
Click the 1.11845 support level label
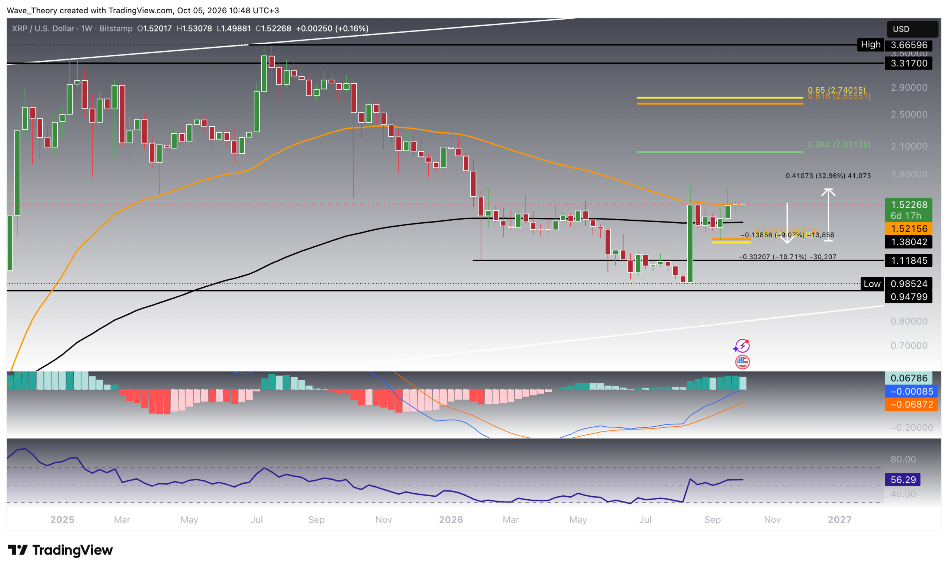click(908, 260)
